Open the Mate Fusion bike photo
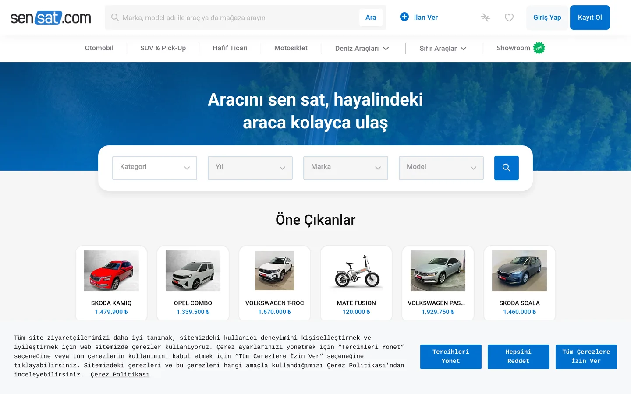The height and width of the screenshot is (394, 631). [356, 271]
